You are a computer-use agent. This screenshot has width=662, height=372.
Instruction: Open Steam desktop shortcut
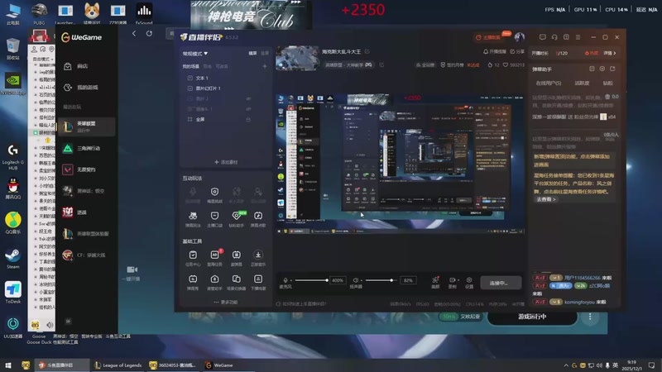12,259
